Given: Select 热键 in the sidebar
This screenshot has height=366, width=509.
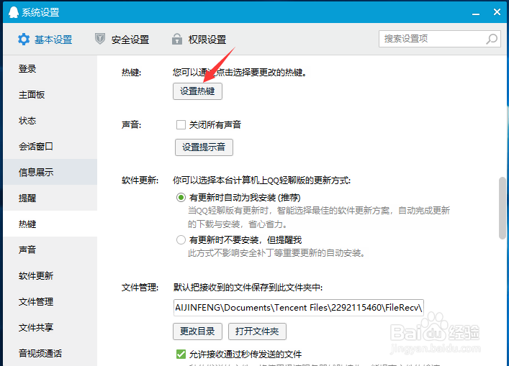Looking at the screenshot, I should (x=50, y=224).
